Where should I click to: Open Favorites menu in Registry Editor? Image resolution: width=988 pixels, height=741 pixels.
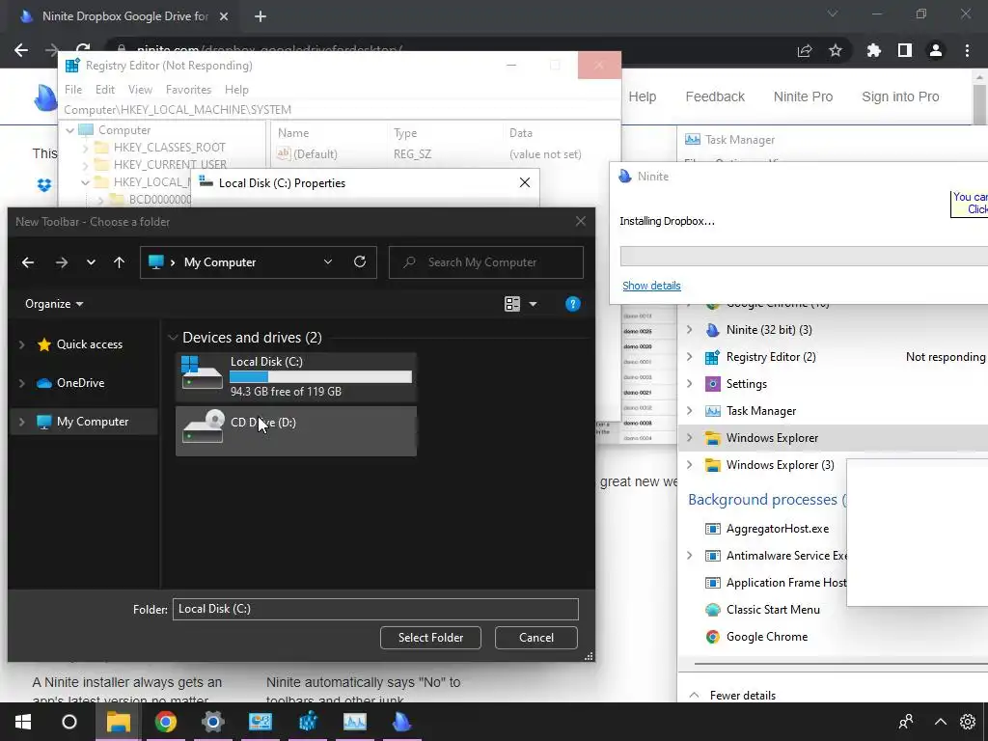(188, 90)
